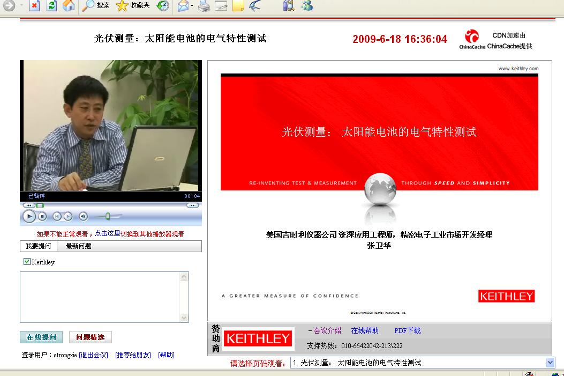The width and height of the screenshot is (564, 376).
Task: Click the blue bird icon in toolbar
Action: pyautogui.click(x=255, y=5)
